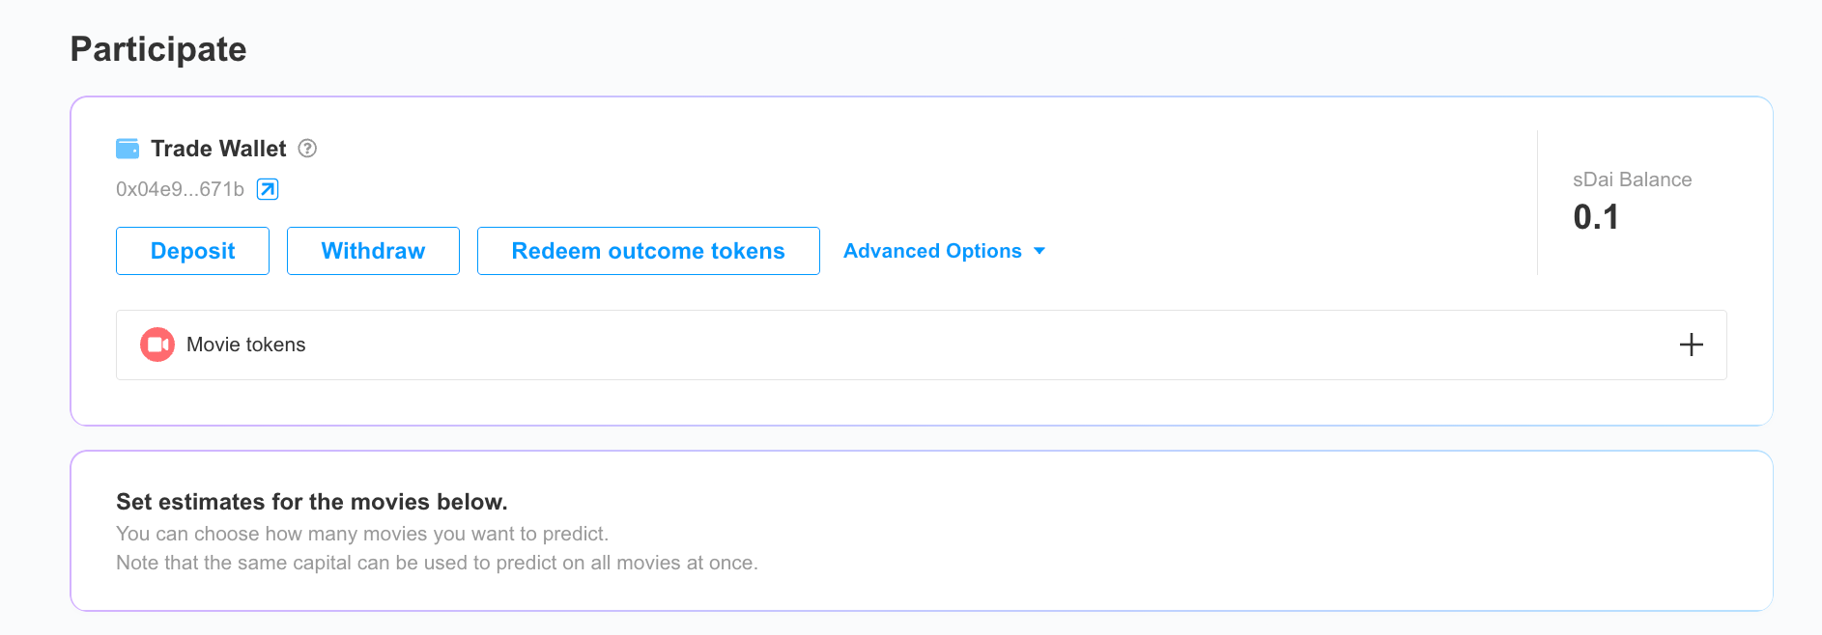Click the Participate heading
The image size is (1822, 635).
coord(158,49)
